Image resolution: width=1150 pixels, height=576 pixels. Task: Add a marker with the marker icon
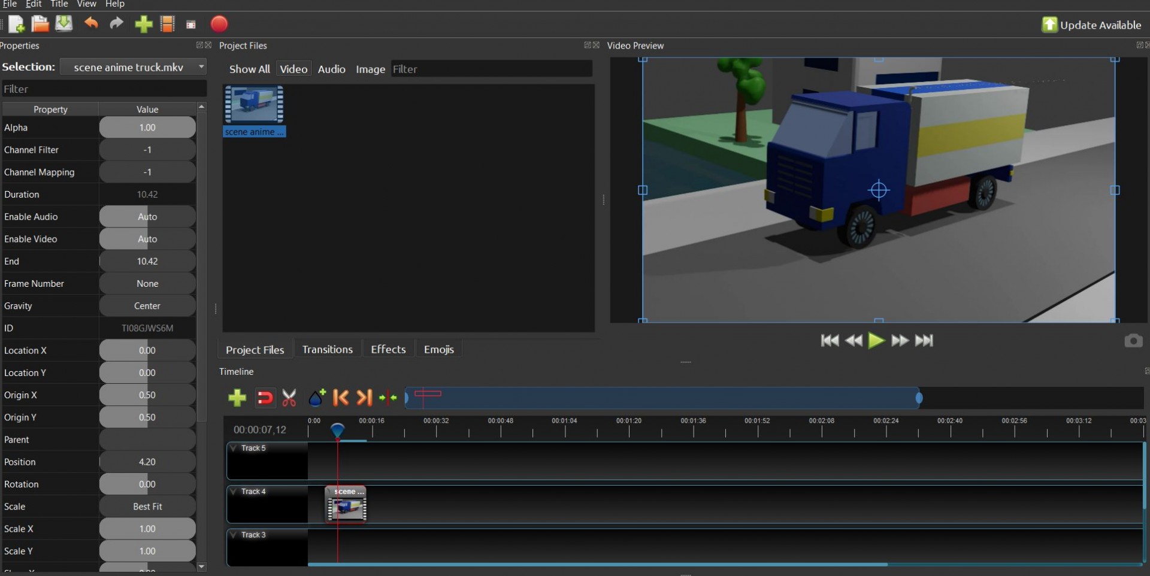(x=317, y=398)
